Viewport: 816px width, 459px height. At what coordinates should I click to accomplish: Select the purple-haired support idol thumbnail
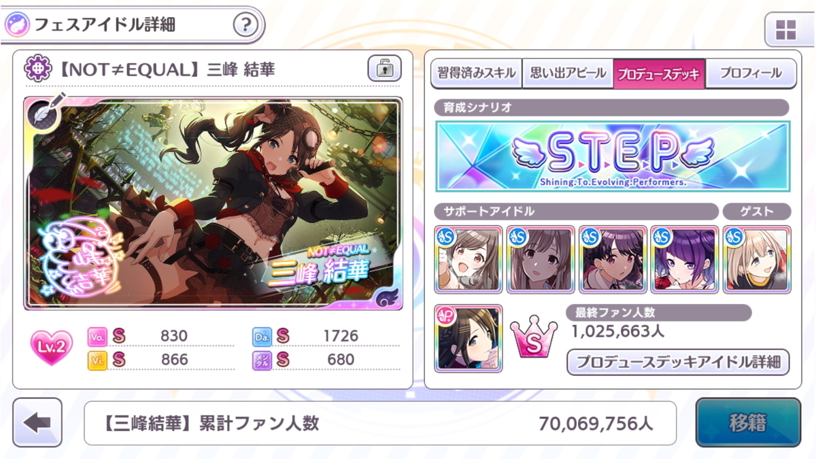tap(684, 260)
